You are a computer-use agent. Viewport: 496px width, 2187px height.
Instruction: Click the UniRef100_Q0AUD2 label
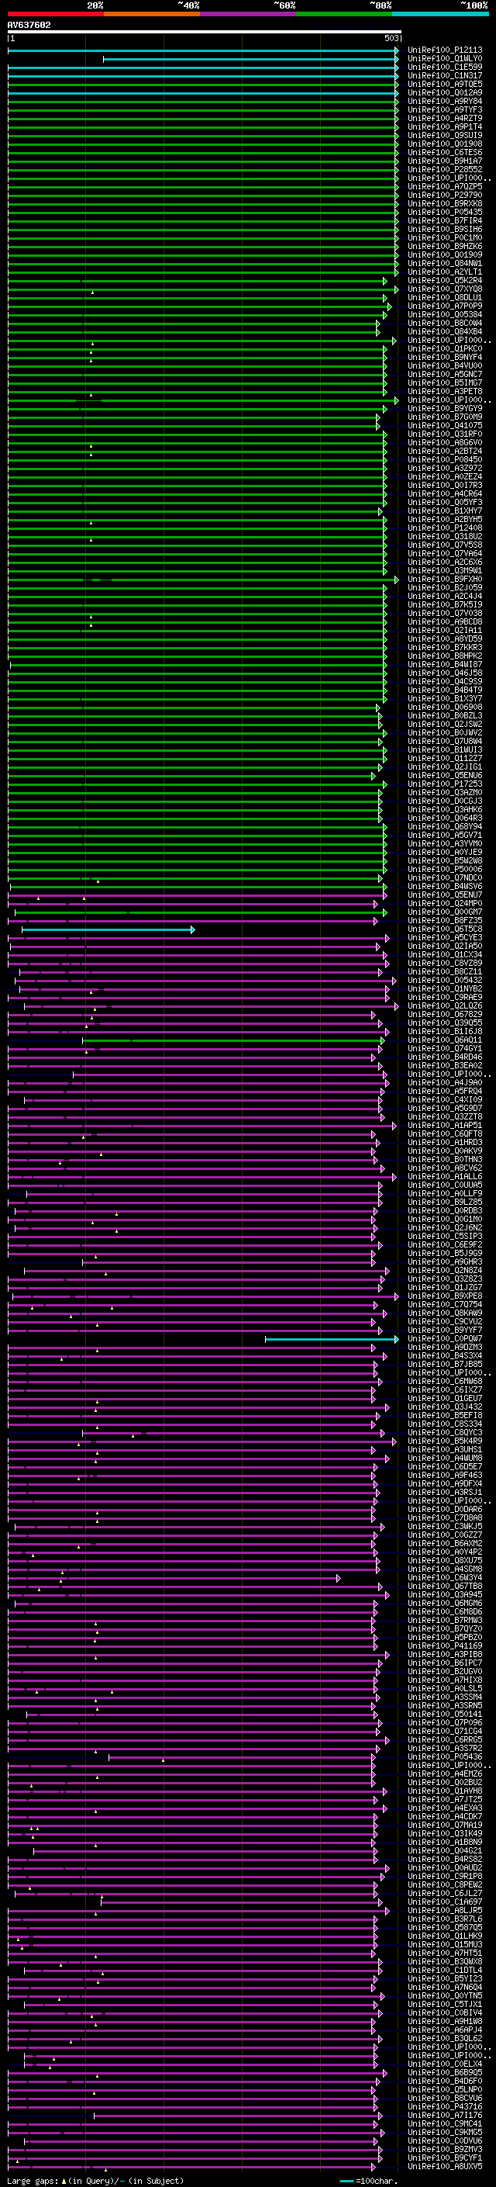tap(444, 1868)
